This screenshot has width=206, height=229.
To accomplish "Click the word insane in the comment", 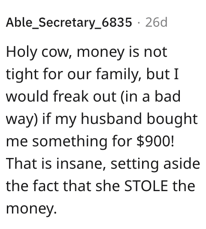I will click(80, 164).
